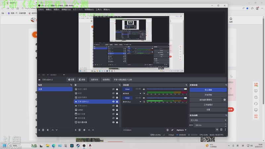Mute the 麦克风/Aux speaker icon
This screenshot has height=149, width=265.
[144, 98]
